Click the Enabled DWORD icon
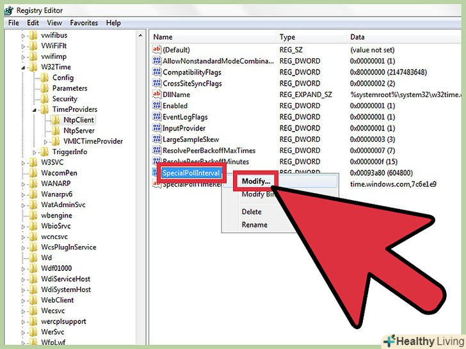 157,105
